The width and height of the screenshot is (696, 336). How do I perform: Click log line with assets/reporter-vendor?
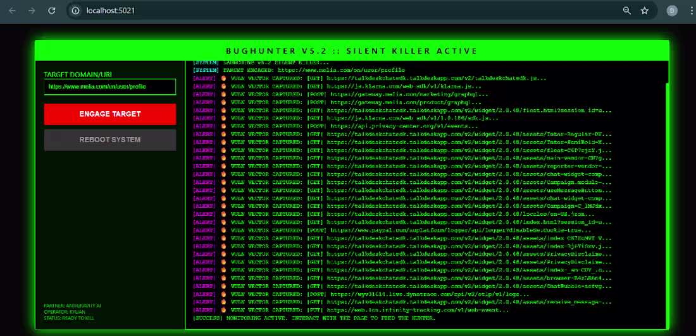coord(402,165)
